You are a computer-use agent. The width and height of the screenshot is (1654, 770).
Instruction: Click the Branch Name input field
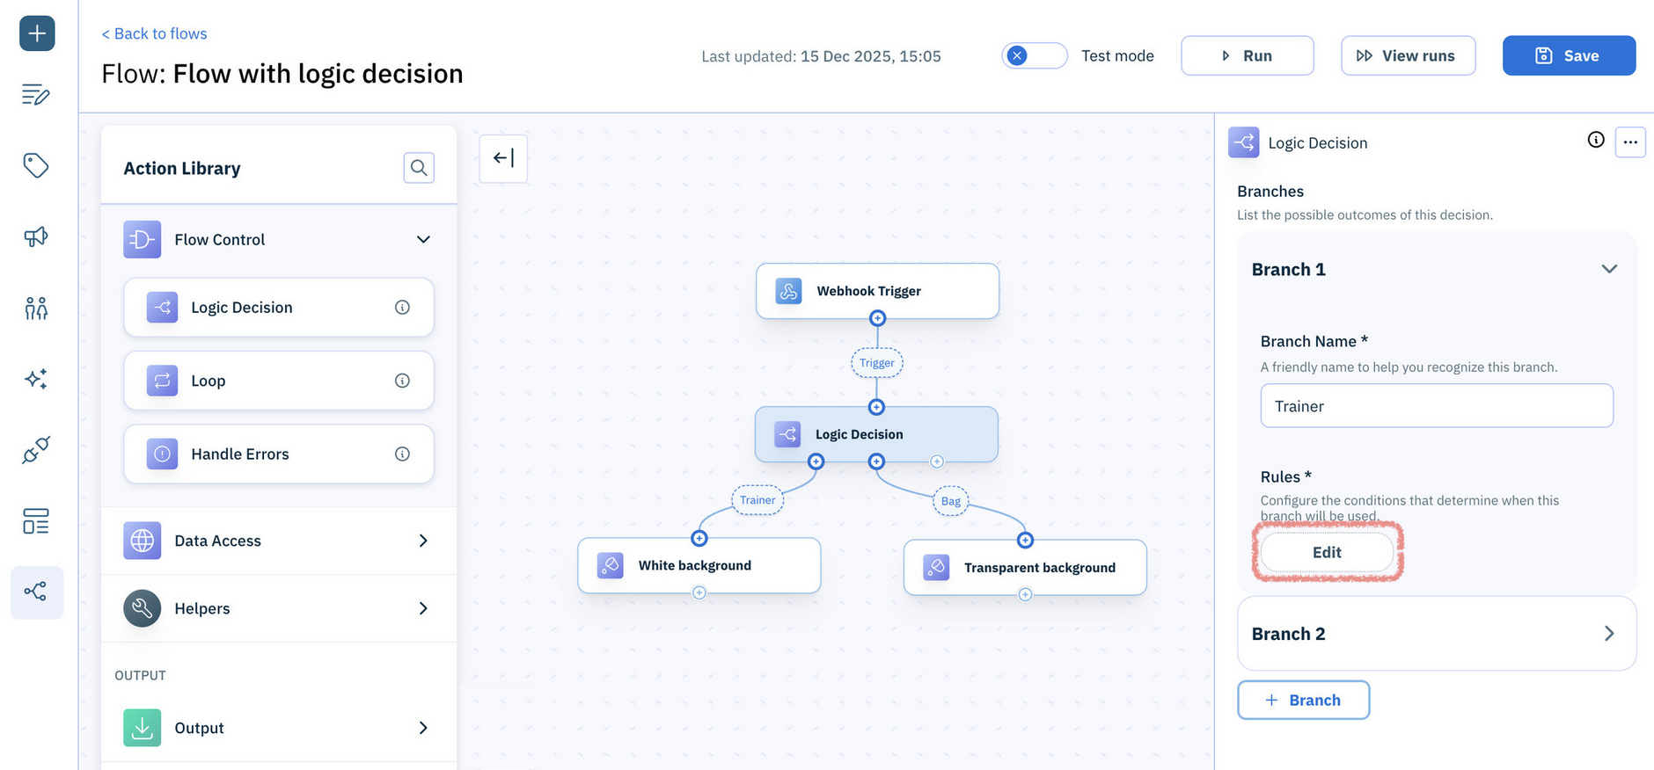(x=1436, y=406)
